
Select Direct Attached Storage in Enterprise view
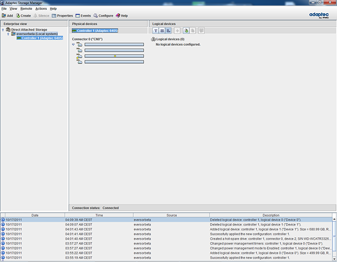(29, 29)
